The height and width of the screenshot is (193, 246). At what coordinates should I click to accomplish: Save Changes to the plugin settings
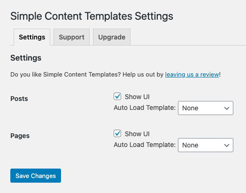tap(36, 176)
